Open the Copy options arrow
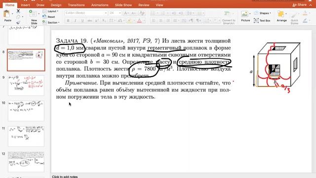The width and height of the screenshot is (316, 178). click(x=22, y=17)
